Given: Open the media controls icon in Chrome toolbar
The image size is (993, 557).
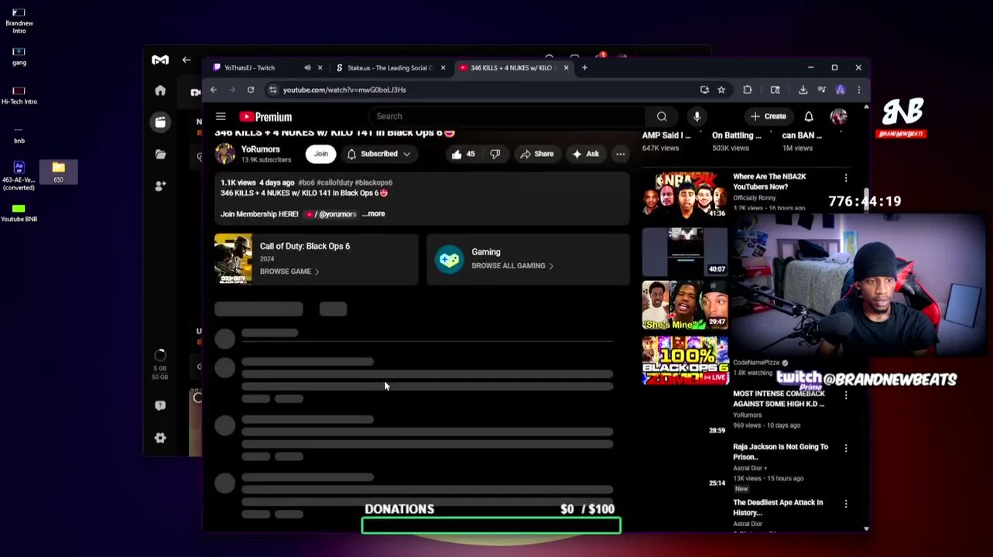Looking at the screenshot, I should coord(821,90).
